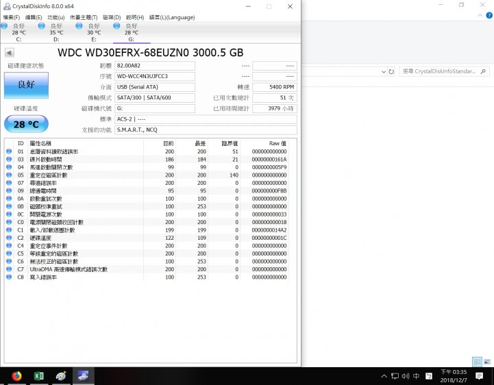Collapse the Explorer ribbon with the chevron

coord(480,15)
